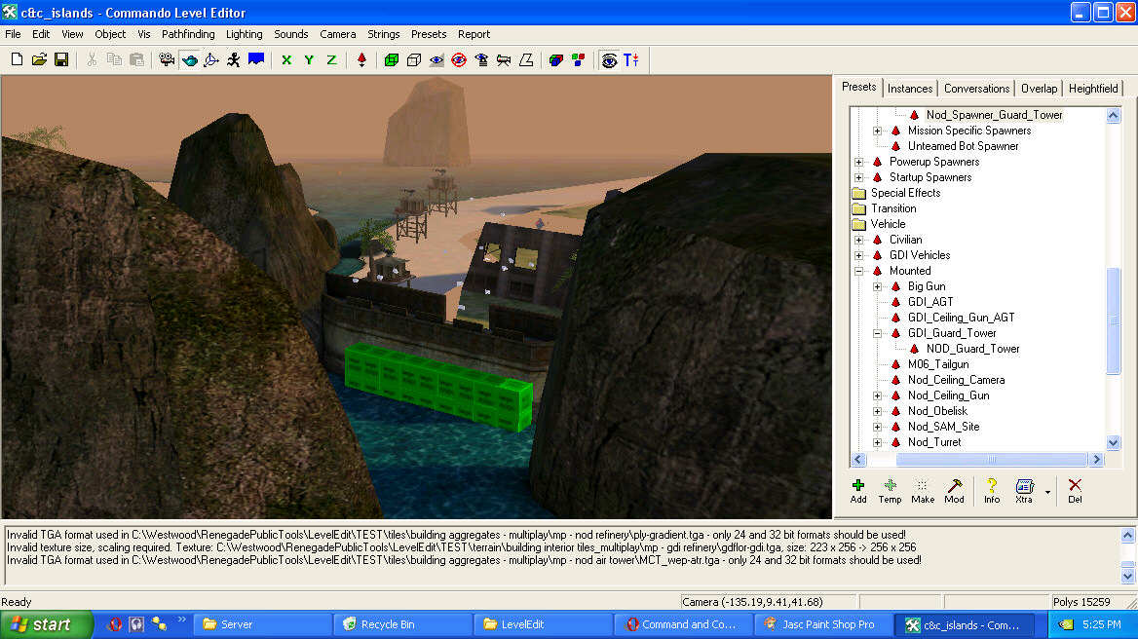Click the Temp preset icon
The height and width of the screenshot is (639, 1138).
coord(890,490)
